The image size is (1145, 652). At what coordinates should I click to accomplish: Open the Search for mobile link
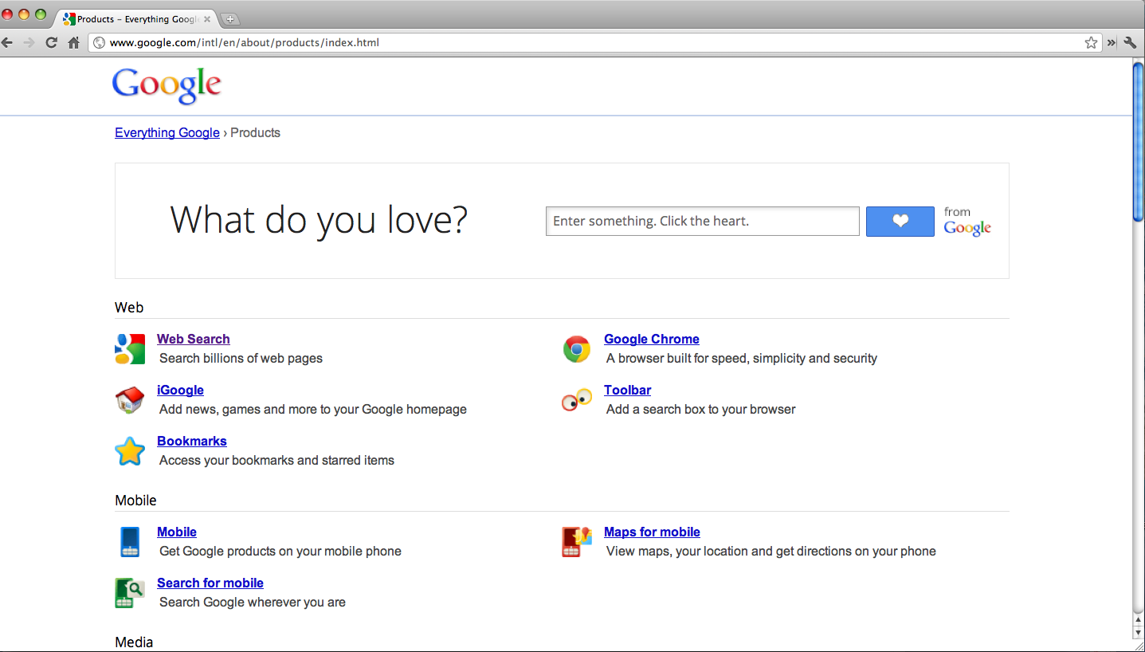(x=210, y=583)
